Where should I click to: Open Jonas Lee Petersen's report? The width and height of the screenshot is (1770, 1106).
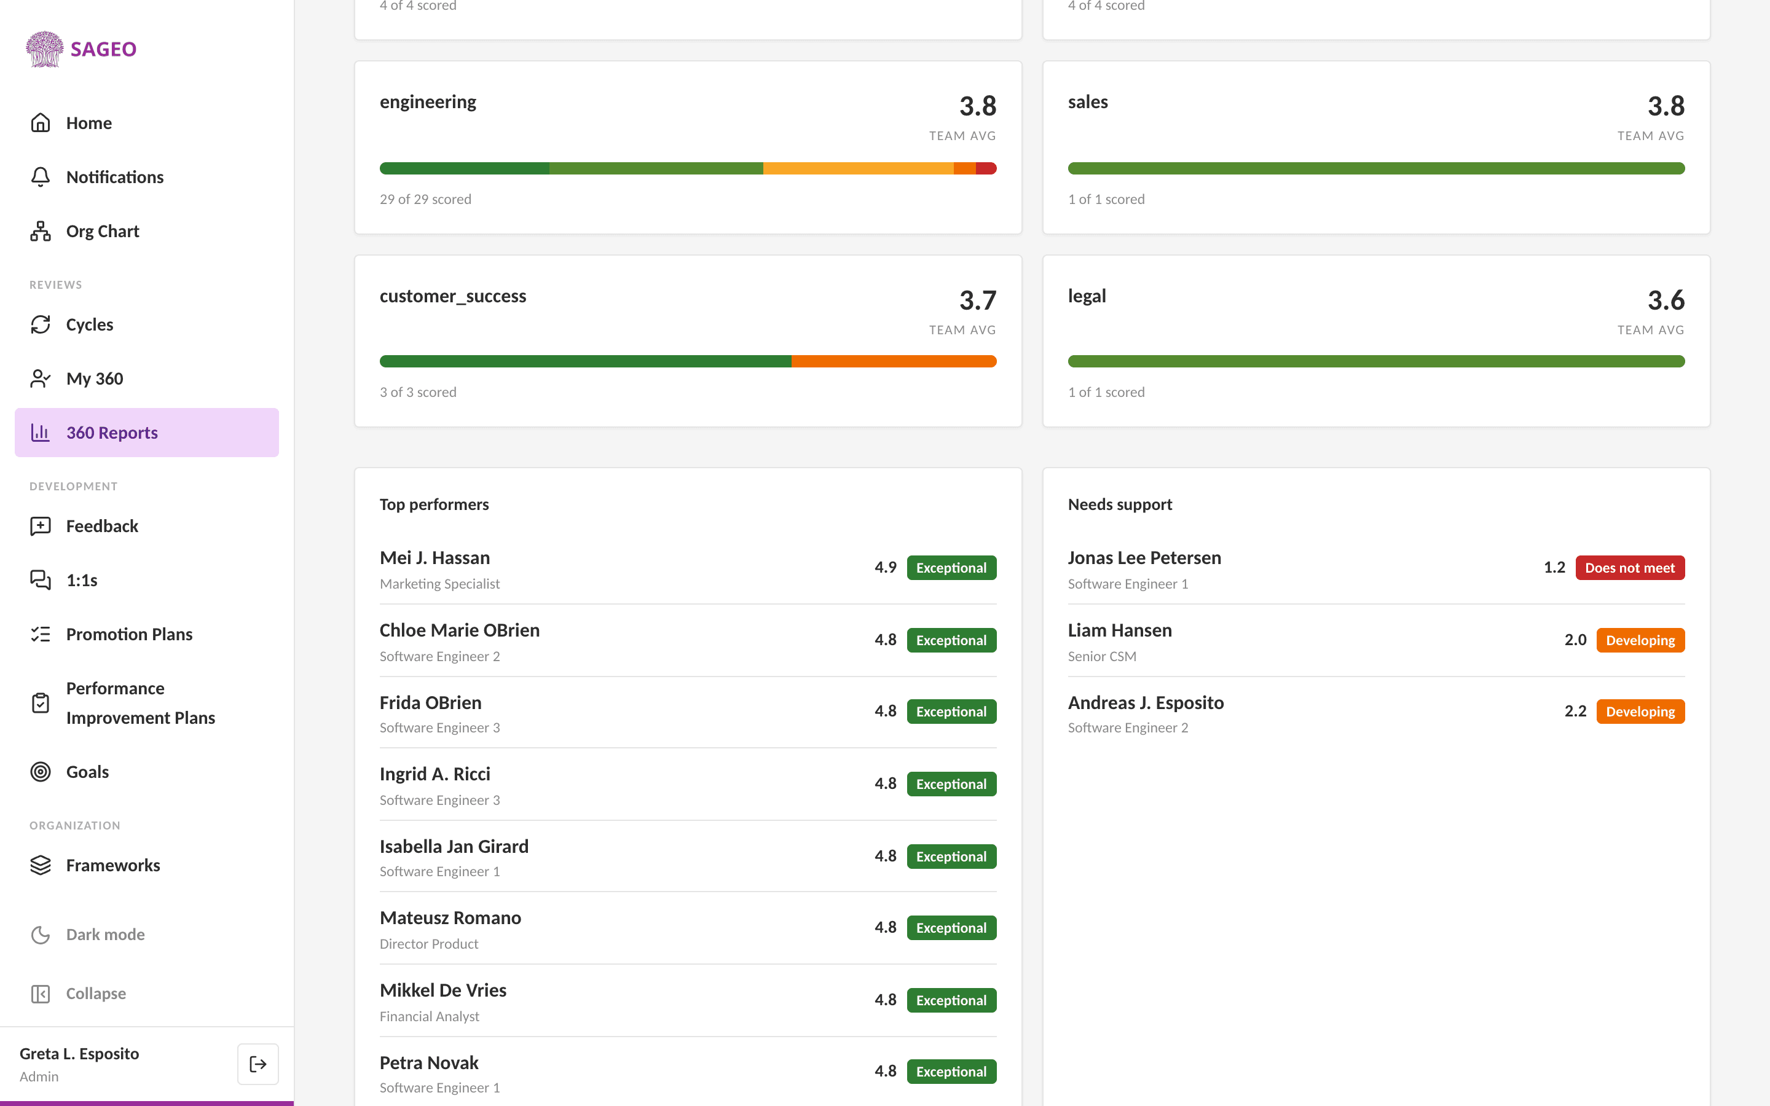click(1376, 568)
